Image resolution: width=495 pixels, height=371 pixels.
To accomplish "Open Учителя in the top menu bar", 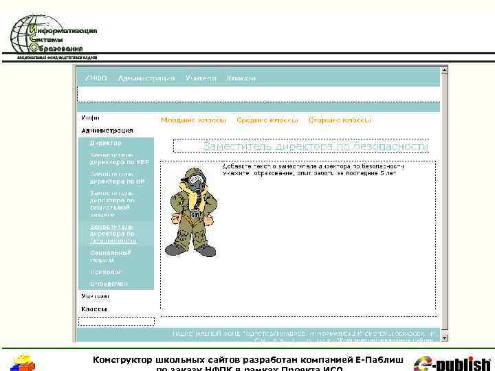I will (201, 78).
